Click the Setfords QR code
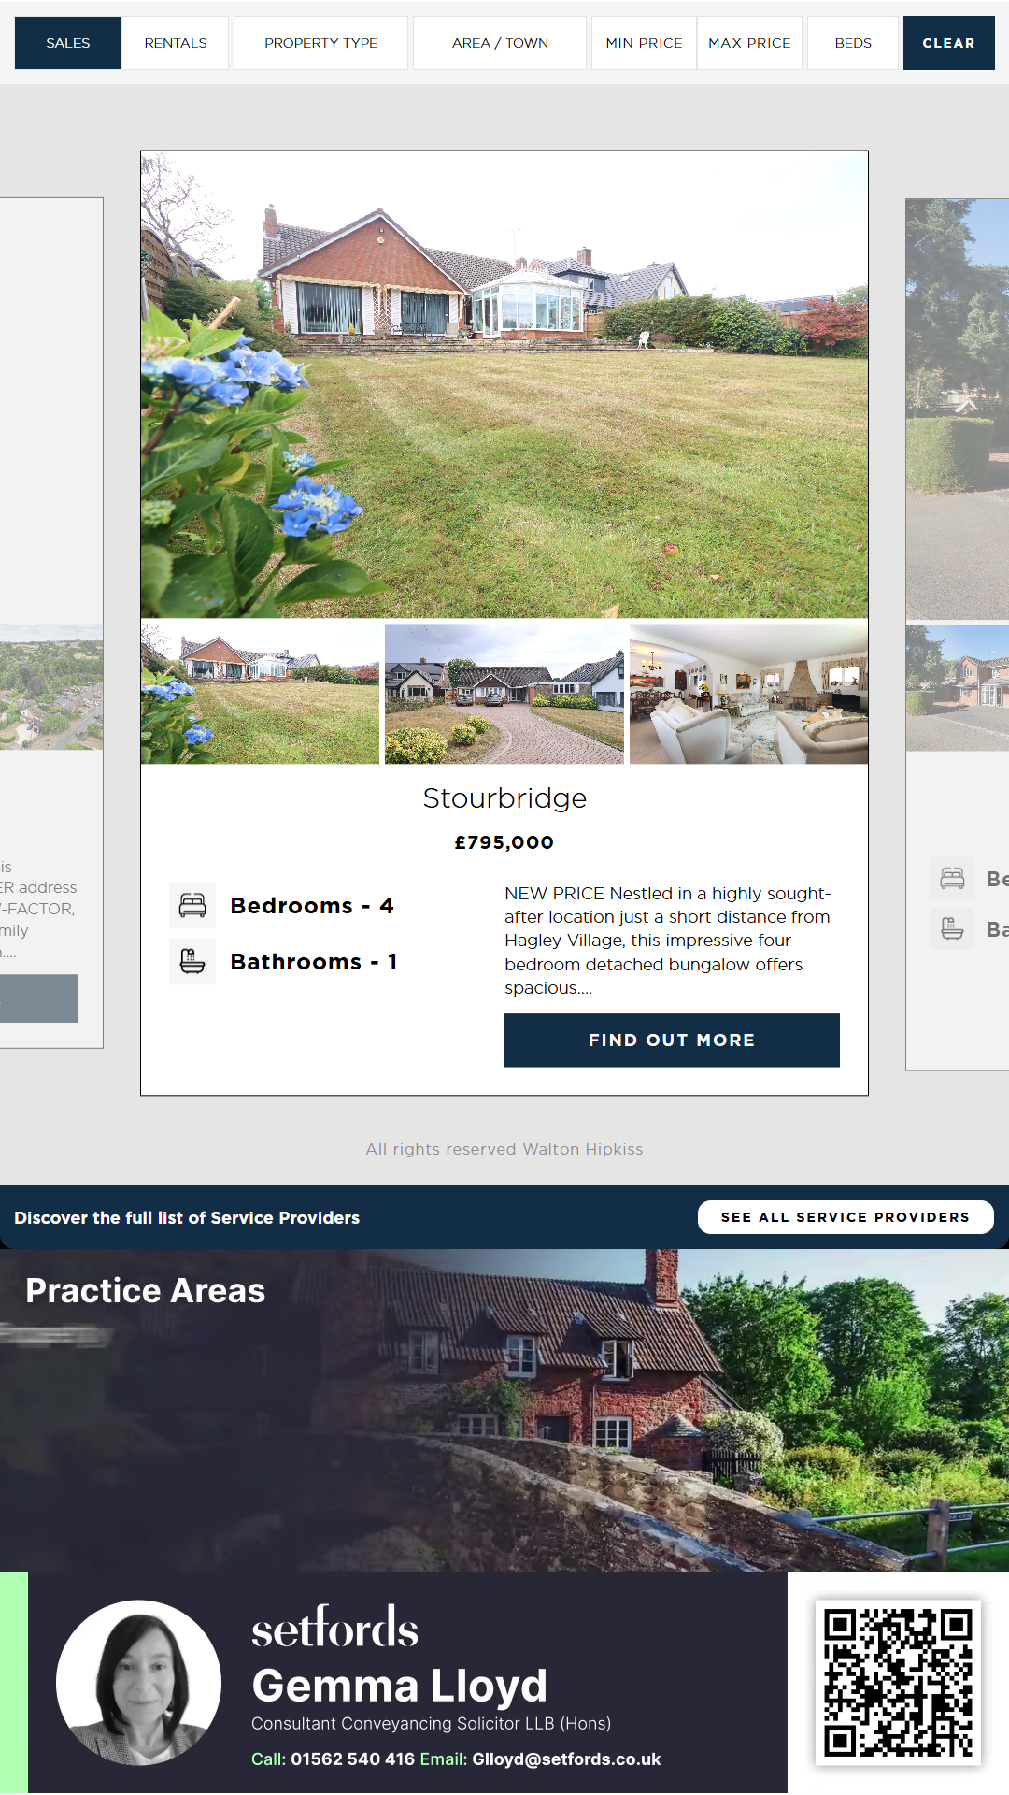Screen dimensions: 1009x1795 click(898, 1683)
